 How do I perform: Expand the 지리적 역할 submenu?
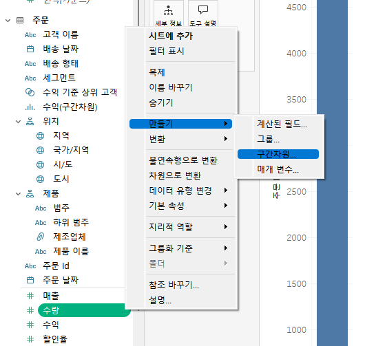(189, 227)
